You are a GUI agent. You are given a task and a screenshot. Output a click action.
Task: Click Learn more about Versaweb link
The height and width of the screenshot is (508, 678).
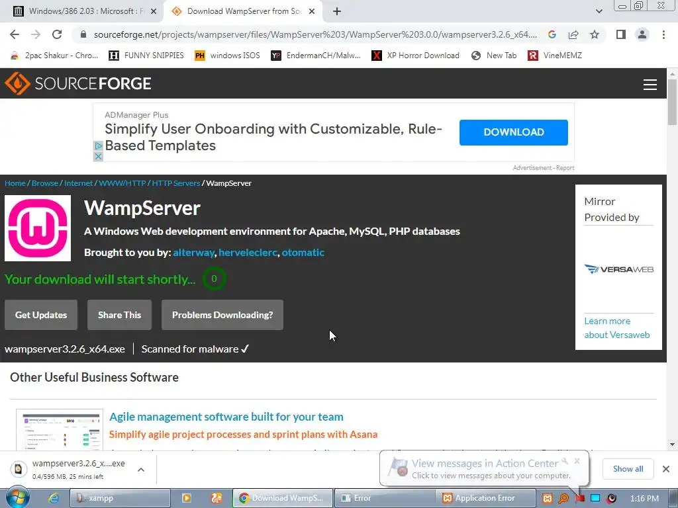point(617,328)
